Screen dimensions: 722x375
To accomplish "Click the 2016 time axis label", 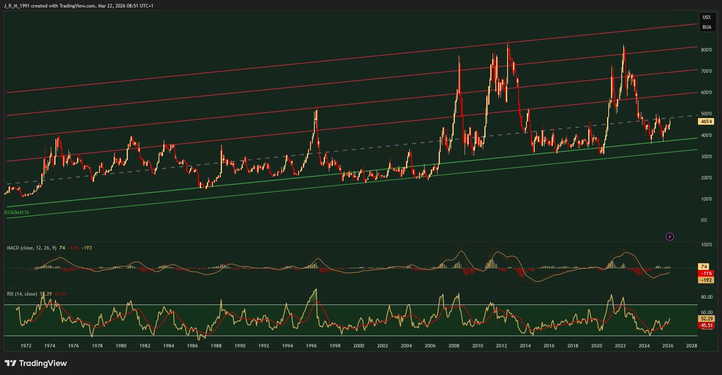I will pos(549,346).
